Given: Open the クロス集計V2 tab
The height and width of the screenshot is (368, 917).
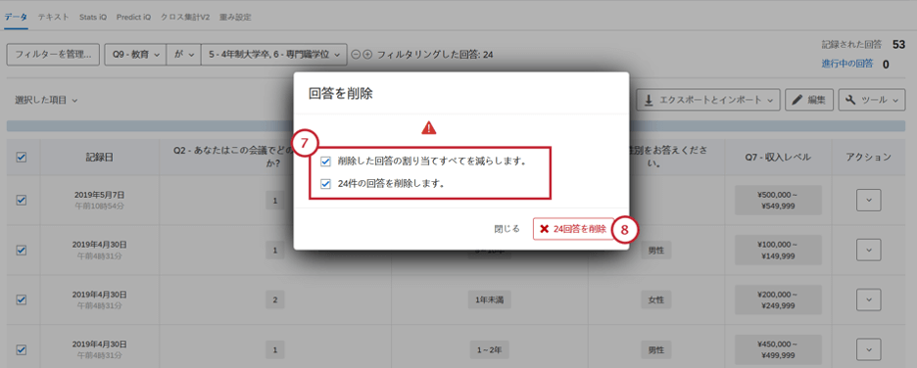Looking at the screenshot, I should pyautogui.click(x=185, y=17).
